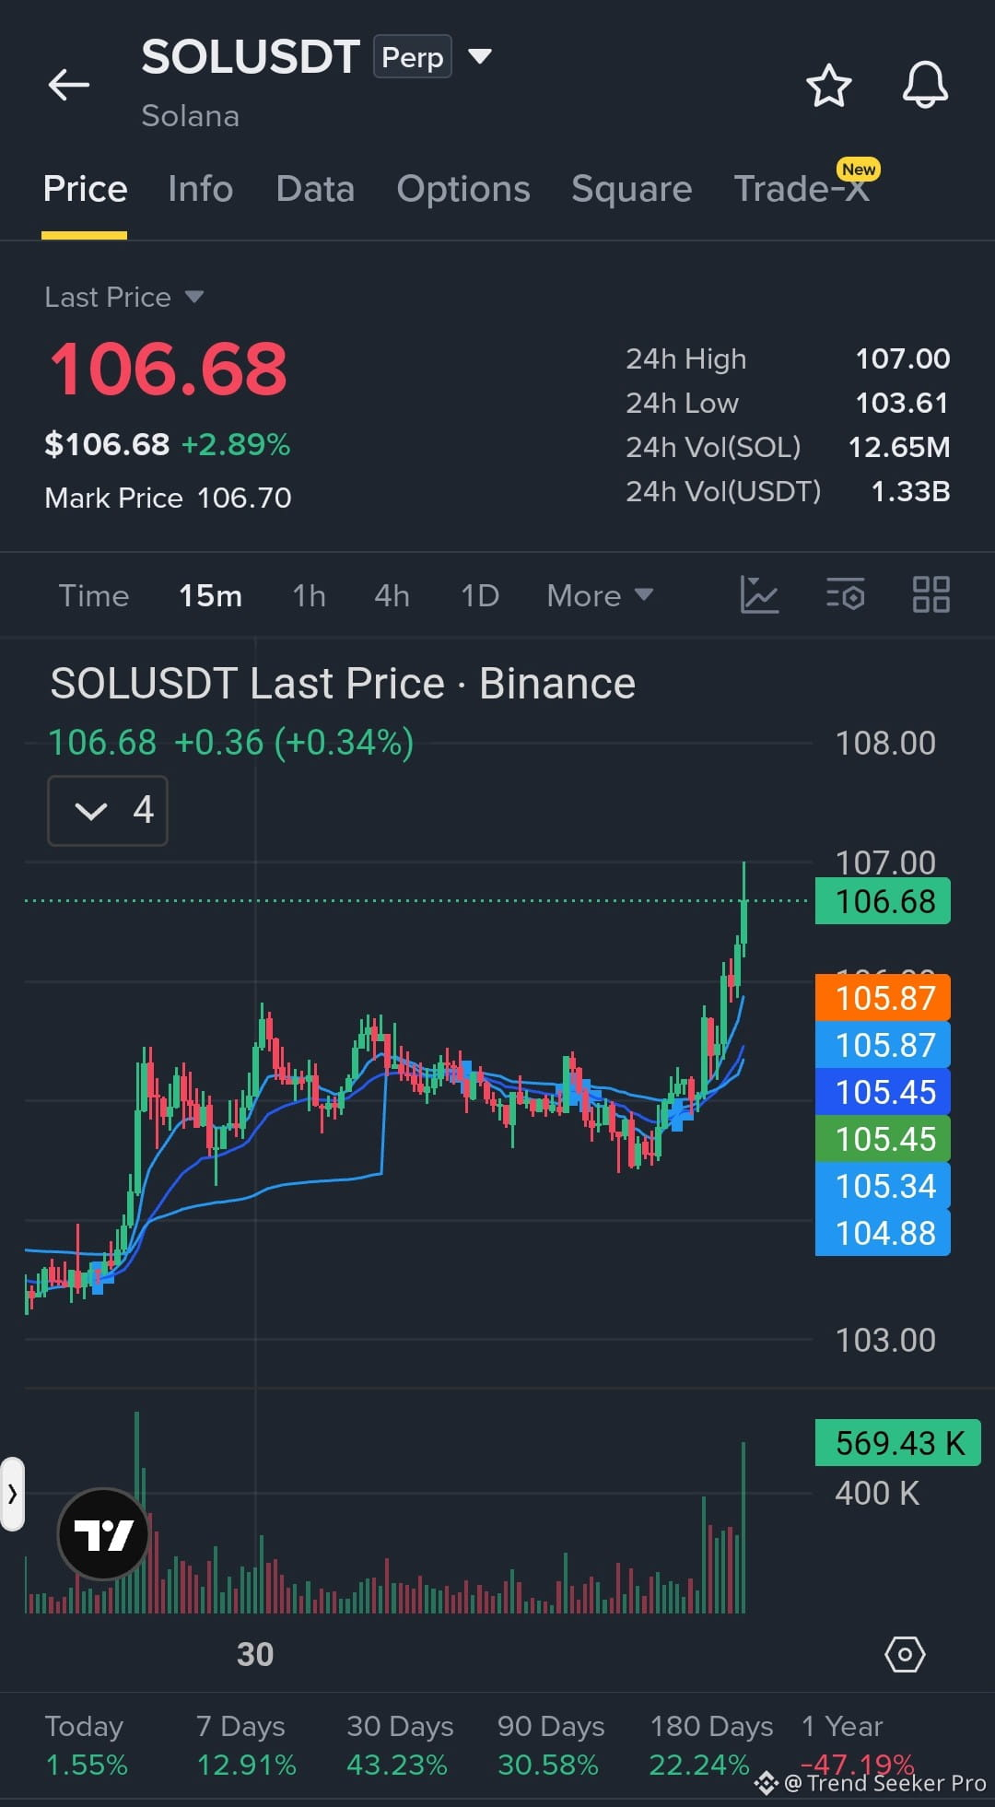Viewport: 995px width, 1807px height.
Task: Tap the 104.88 indicator price label
Action: coord(883,1233)
